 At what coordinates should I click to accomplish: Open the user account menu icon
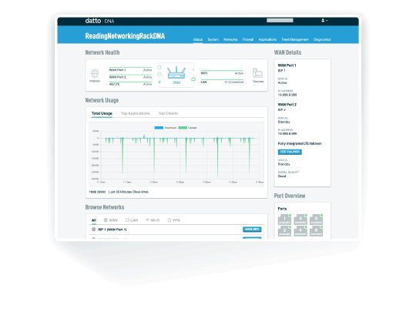324,21
